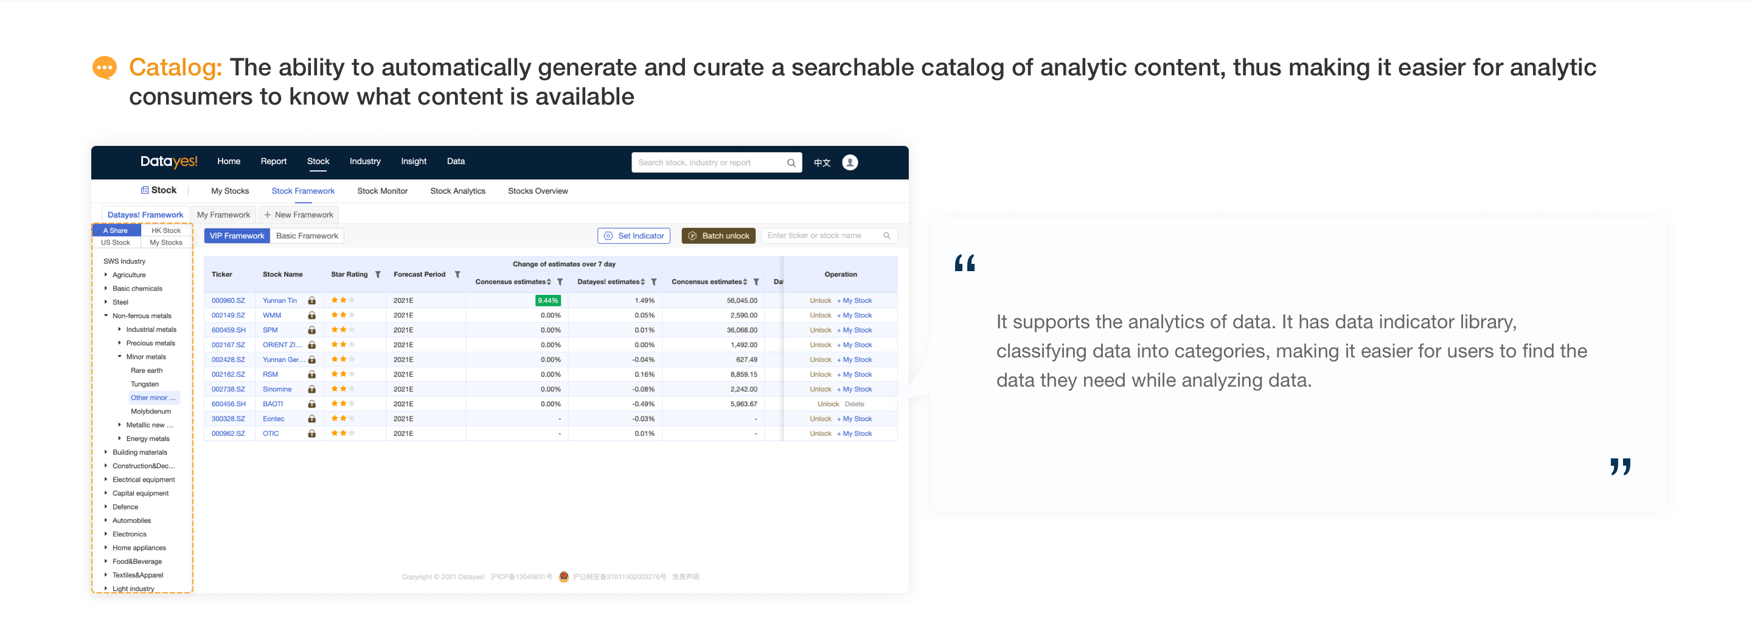Image resolution: width=1752 pixels, height=642 pixels.
Task: Collapse the Non-ferrous metals tree node
Action: [106, 316]
